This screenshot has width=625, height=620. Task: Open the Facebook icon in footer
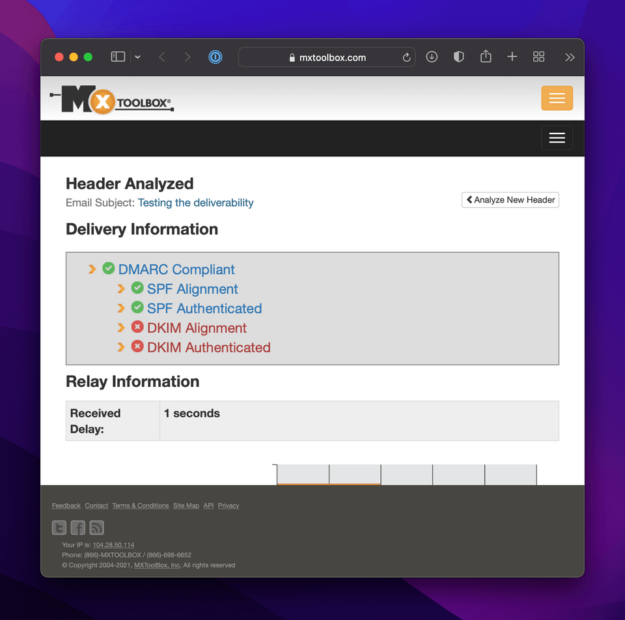[x=78, y=528]
